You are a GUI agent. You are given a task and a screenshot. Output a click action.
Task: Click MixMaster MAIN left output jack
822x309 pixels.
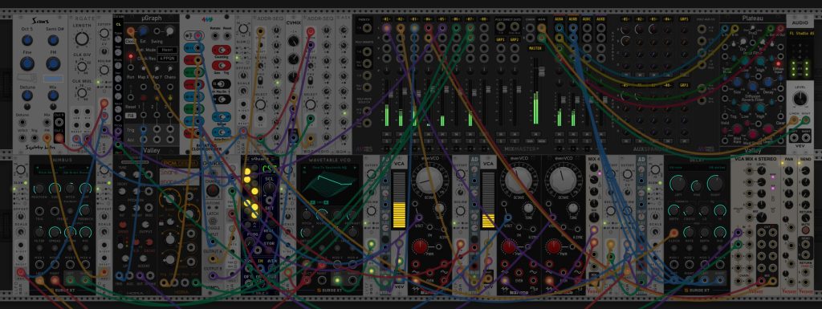(x=542, y=28)
